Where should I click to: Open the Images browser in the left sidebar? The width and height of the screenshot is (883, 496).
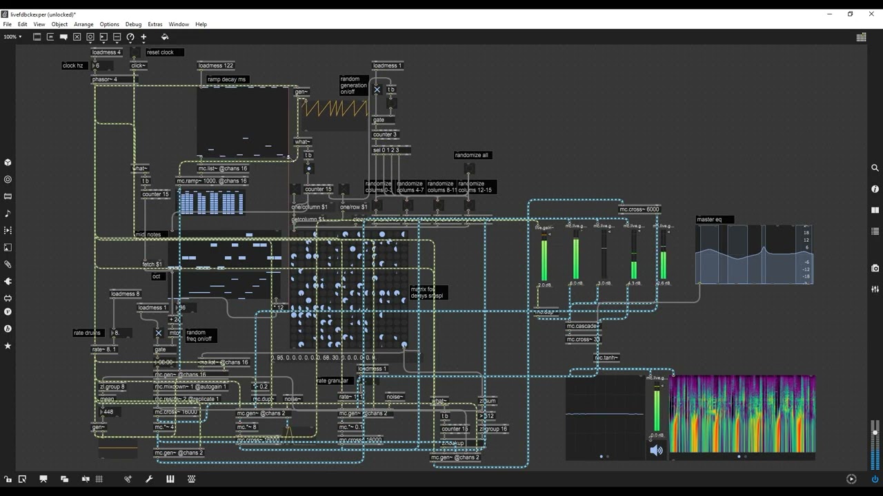click(8, 247)
